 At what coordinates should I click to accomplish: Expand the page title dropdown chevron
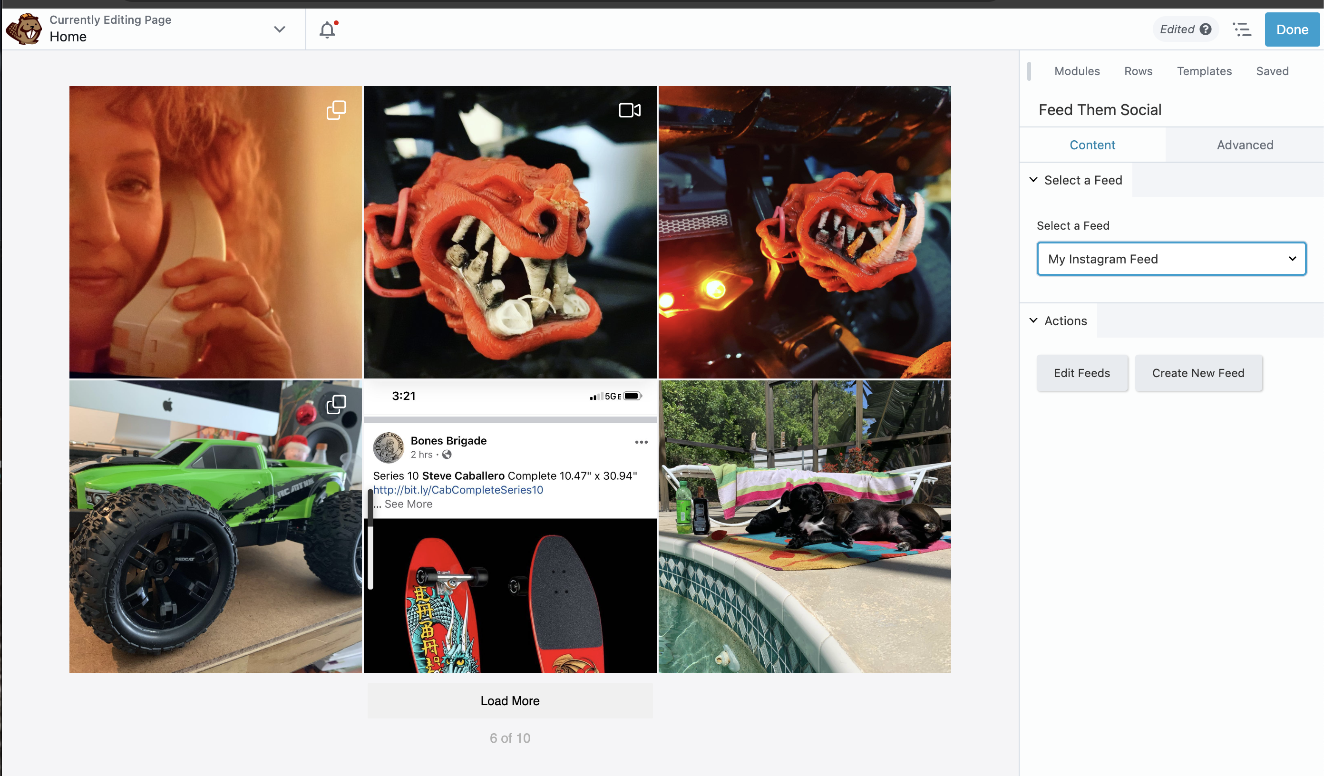click(x=280, y=29)
